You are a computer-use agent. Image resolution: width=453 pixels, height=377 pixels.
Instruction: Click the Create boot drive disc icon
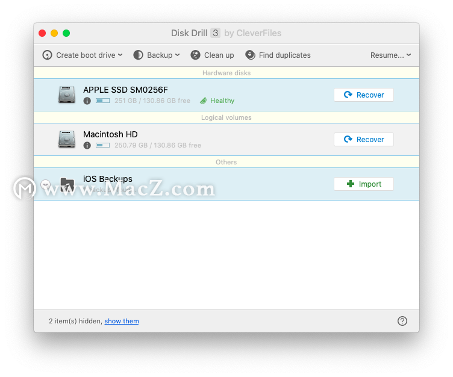click(48, 55)
